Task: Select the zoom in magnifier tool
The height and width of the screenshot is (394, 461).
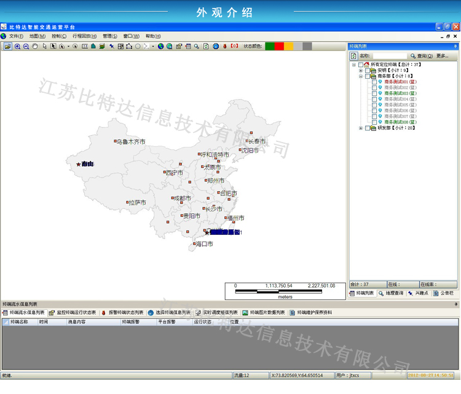Action: 17,46
